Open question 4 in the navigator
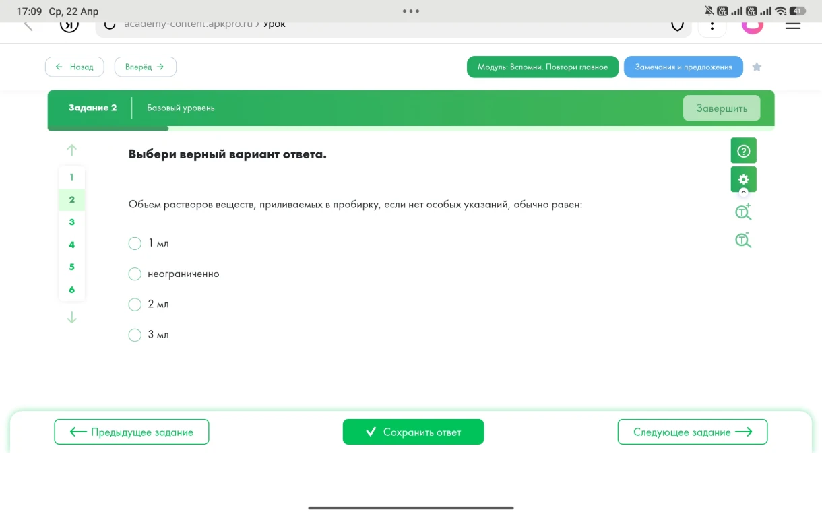Screen dimensions: 822x514 click(72, 245)
